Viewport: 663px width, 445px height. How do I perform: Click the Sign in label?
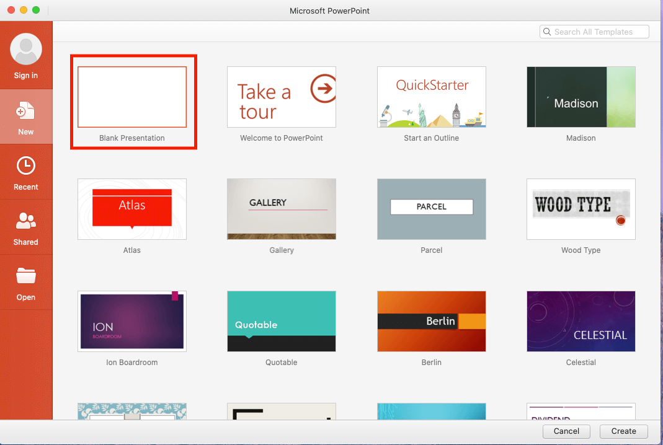(x=26, y=75)
